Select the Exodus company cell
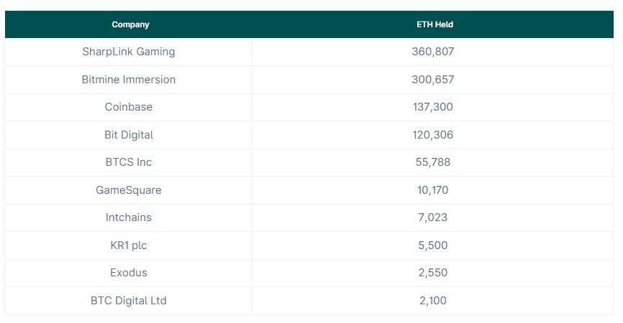Viewport: 623px width, 323px height. click(129, 273)
